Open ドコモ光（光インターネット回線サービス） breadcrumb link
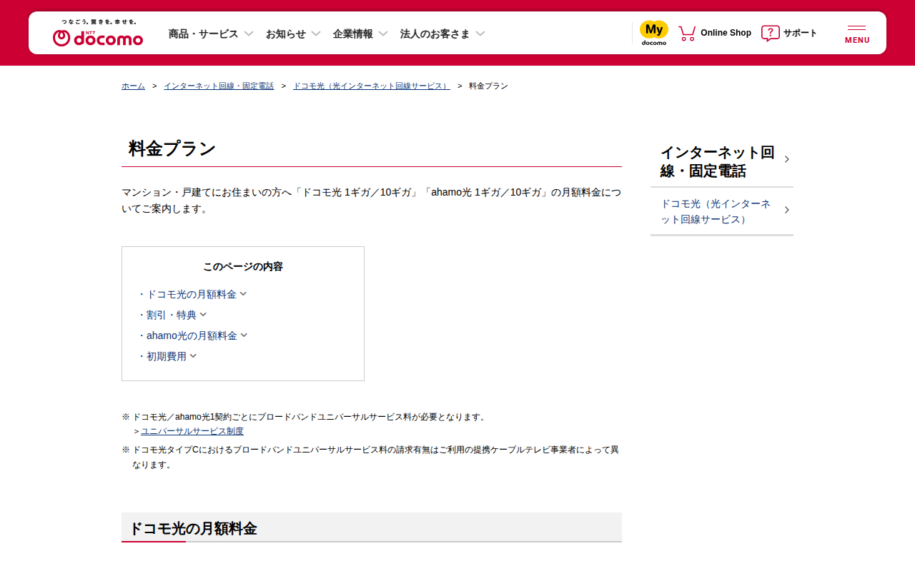The image size is (915, 571). (x=372, y=86)
